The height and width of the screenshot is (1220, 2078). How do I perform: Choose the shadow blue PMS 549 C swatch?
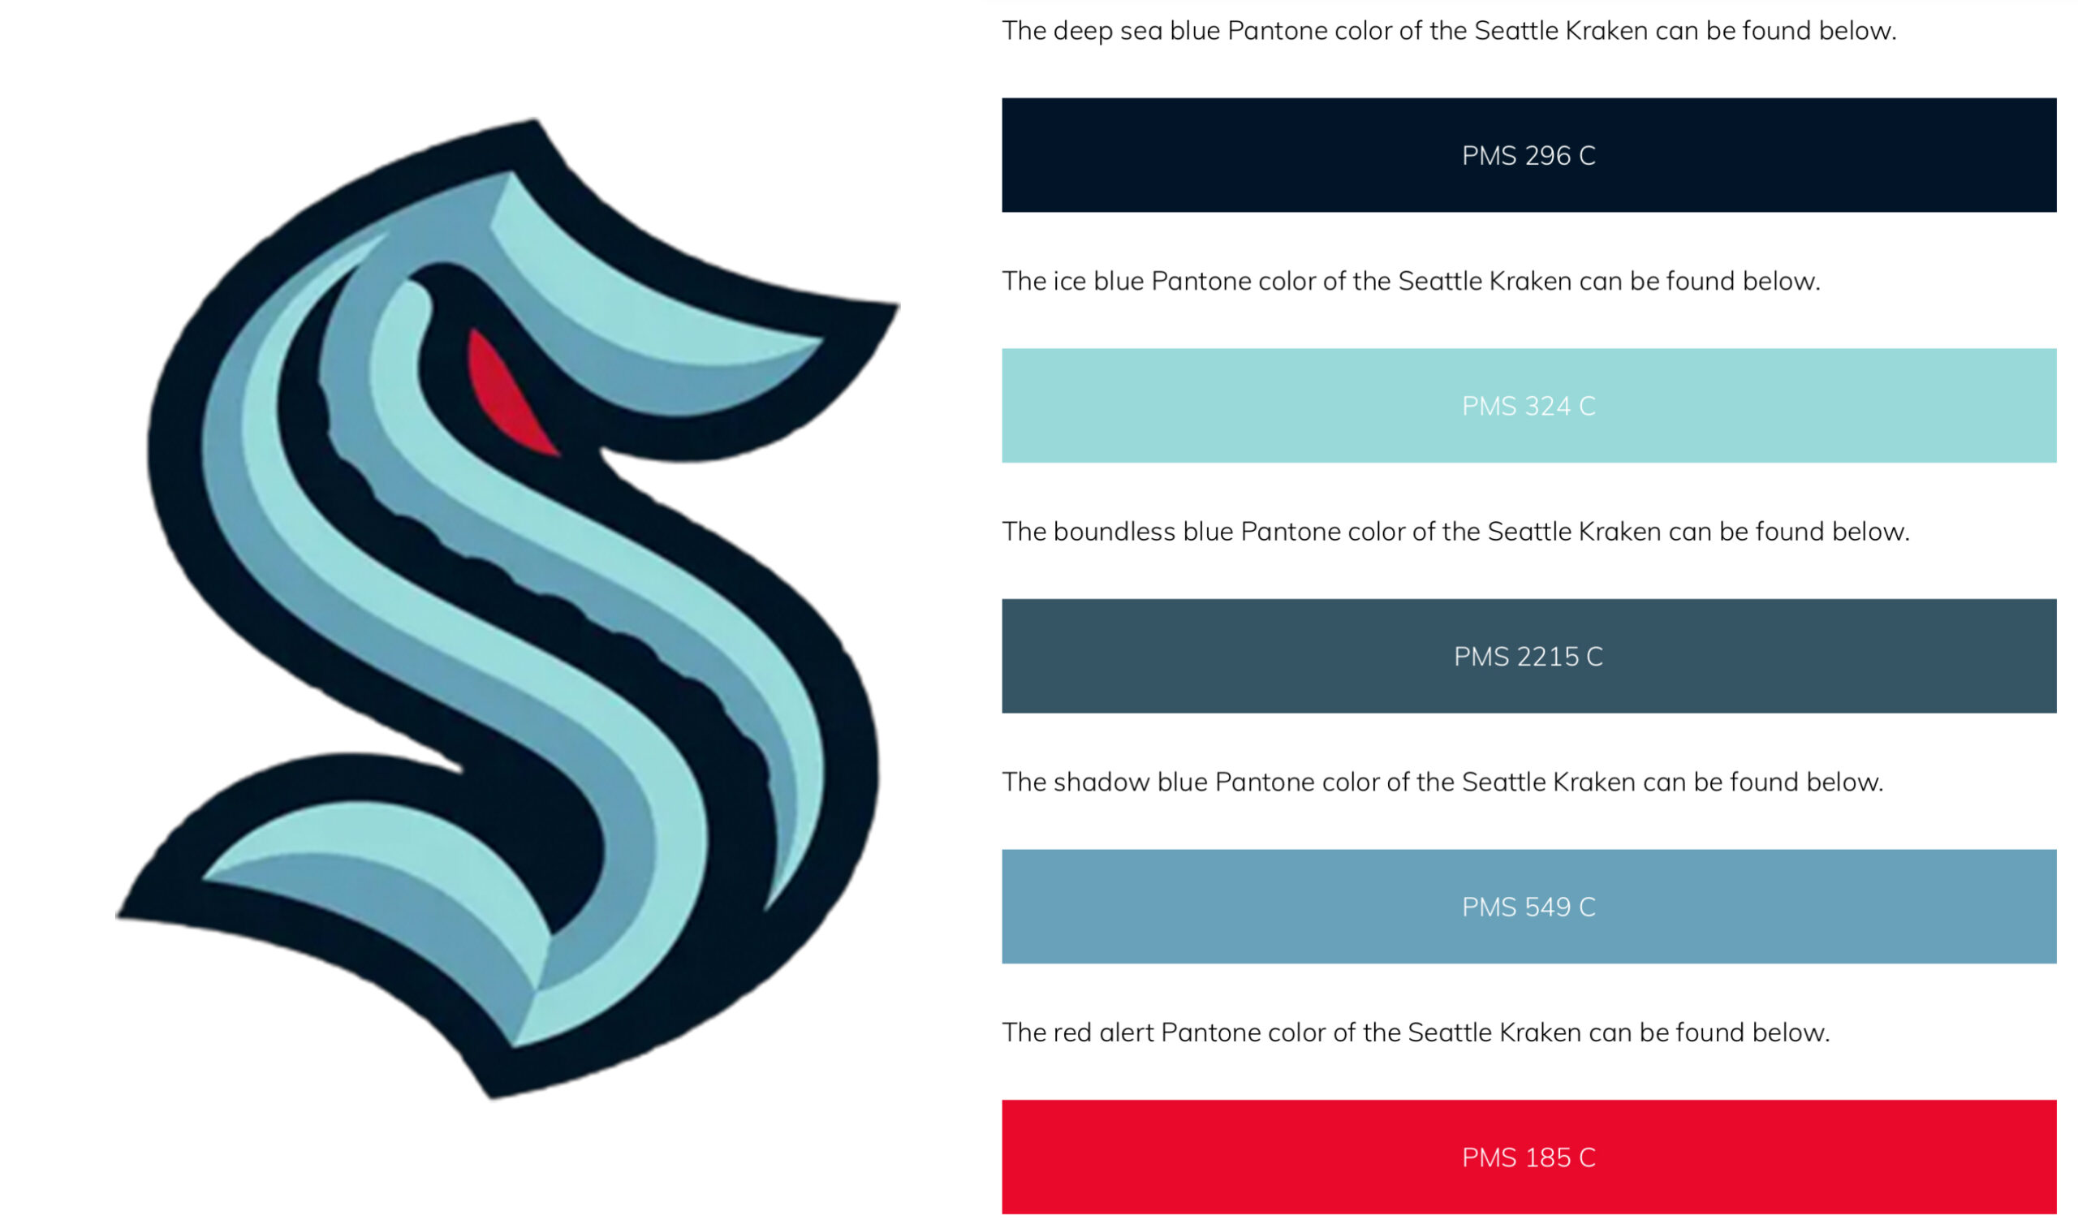(x=1528, y=907)
